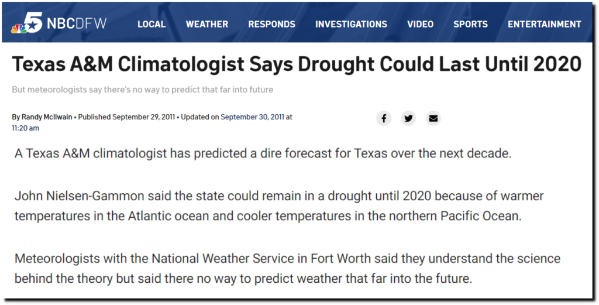Click the NBCDFW text in the header

pyautogui.click(x=77, y=23)
